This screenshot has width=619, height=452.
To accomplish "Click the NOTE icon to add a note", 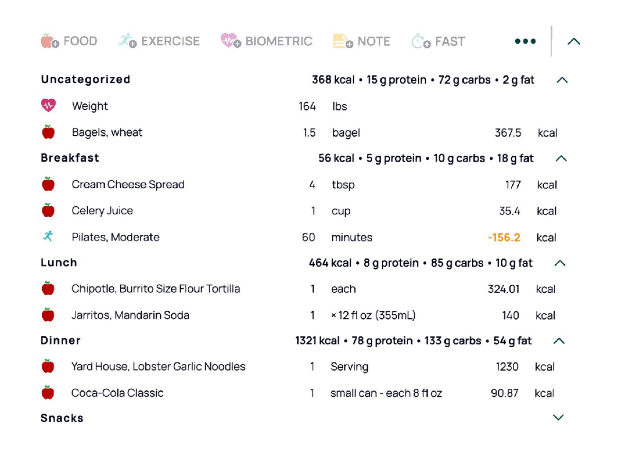I will click(340, 40).
